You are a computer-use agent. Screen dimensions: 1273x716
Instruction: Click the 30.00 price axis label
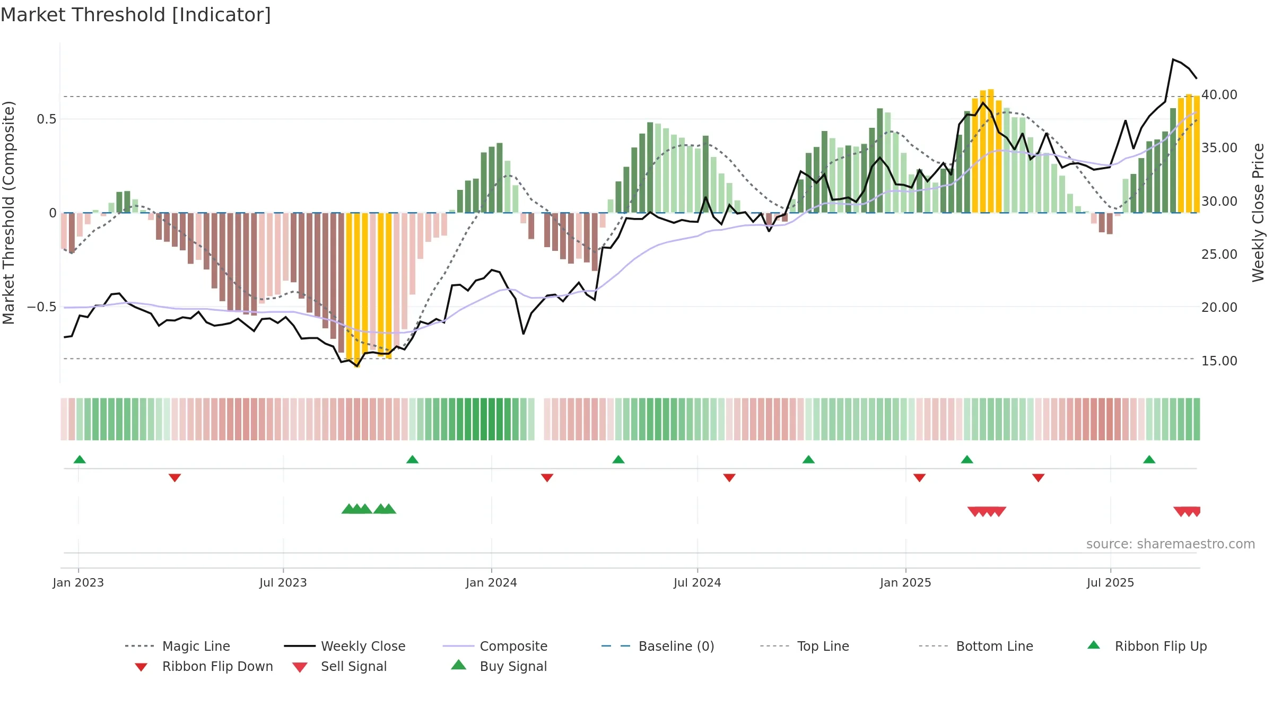click(x=1219, y=202)
